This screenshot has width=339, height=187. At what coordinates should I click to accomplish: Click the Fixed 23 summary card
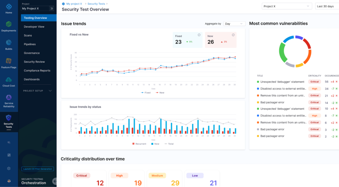coord(187,40)
